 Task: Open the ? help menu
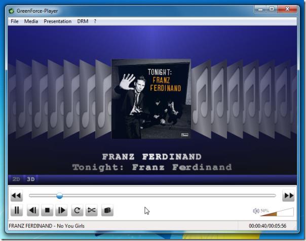95,21
